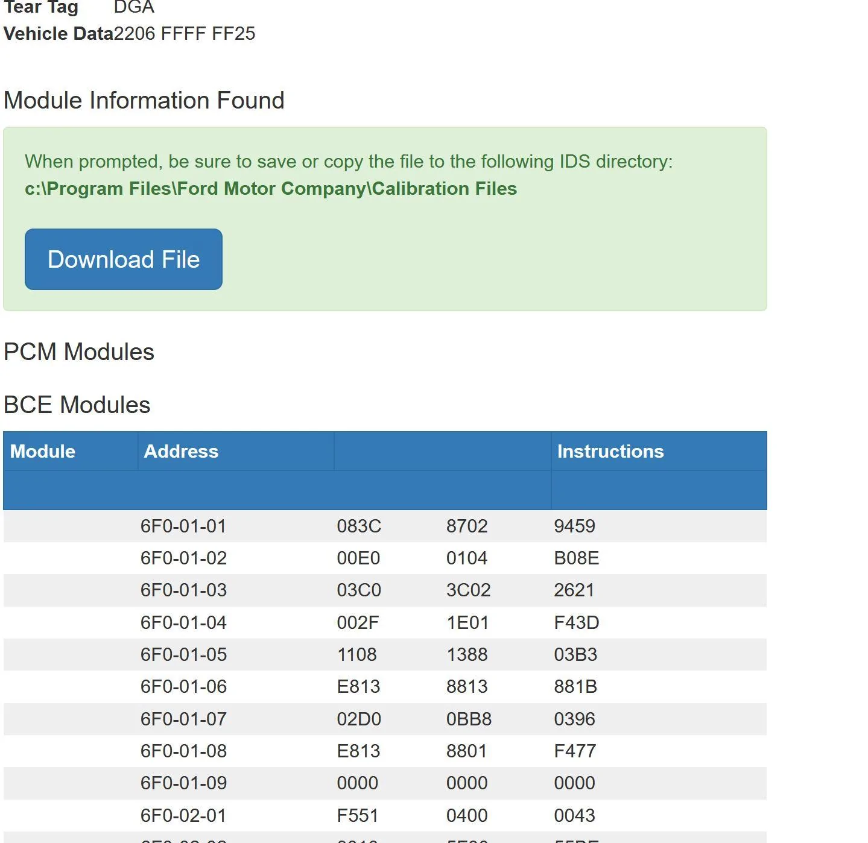This screenshot has height=843, width=868.
Task: Select address cell 6F0-01-01
Action: 183,526
